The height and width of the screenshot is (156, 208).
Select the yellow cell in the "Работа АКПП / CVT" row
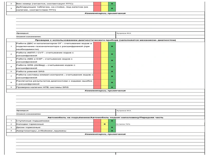(x=105, y=54)
